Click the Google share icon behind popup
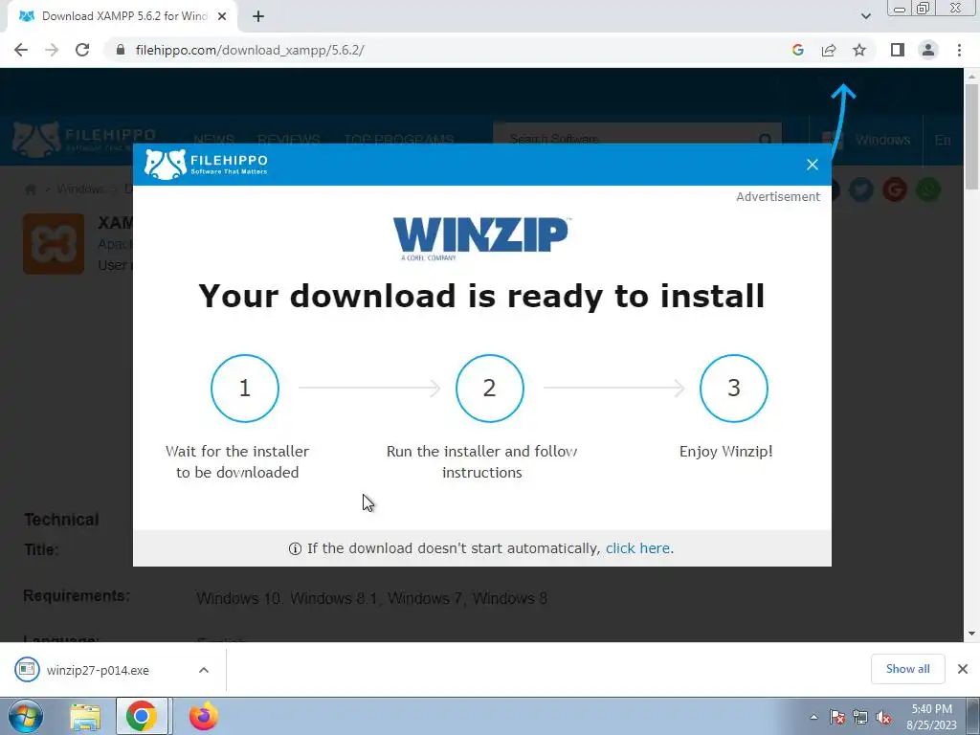This screenshot has width=980, height=735. [895, 189]
